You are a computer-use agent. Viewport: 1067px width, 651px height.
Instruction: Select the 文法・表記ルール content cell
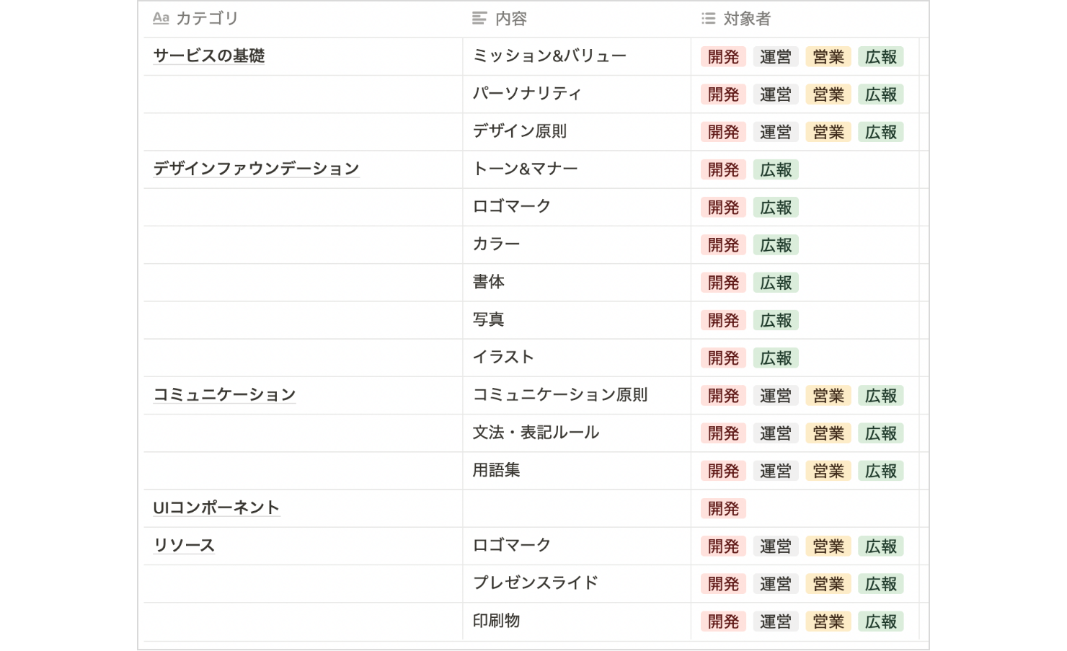[577, 433]
